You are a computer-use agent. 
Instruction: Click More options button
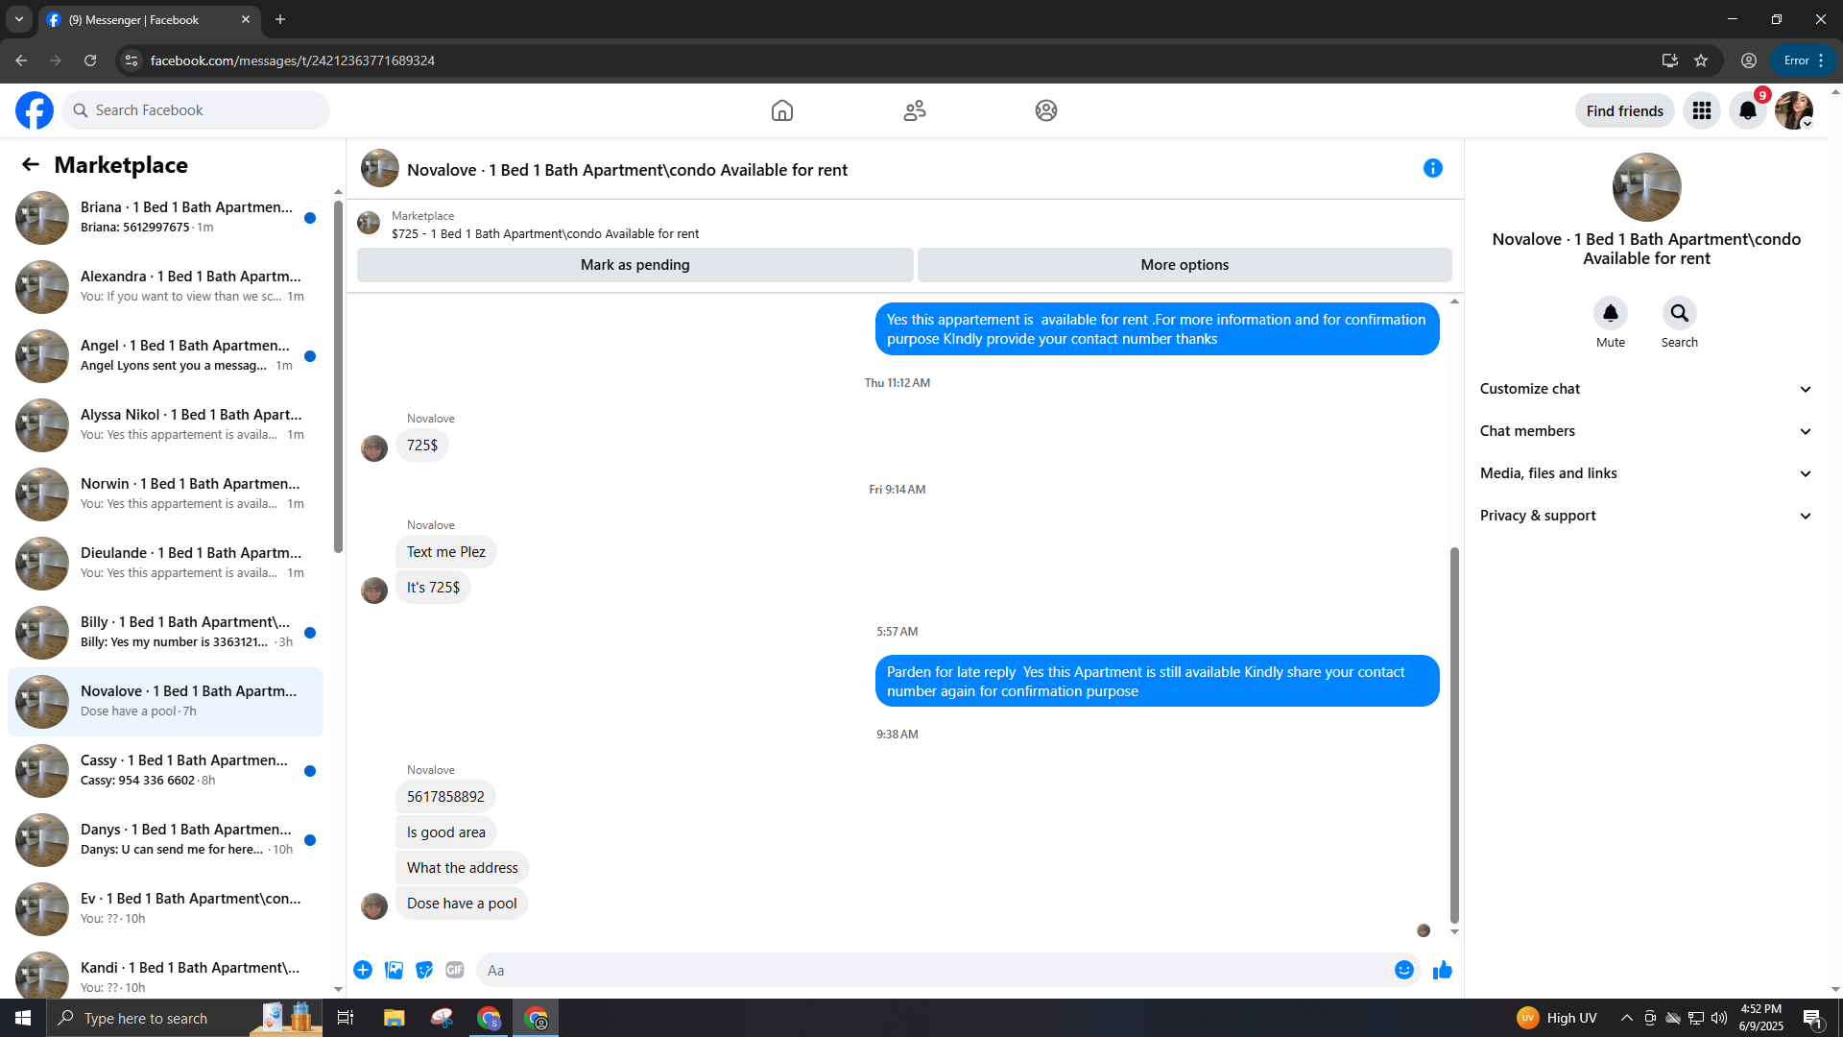pyautogui.click(x=1185, y=265)
